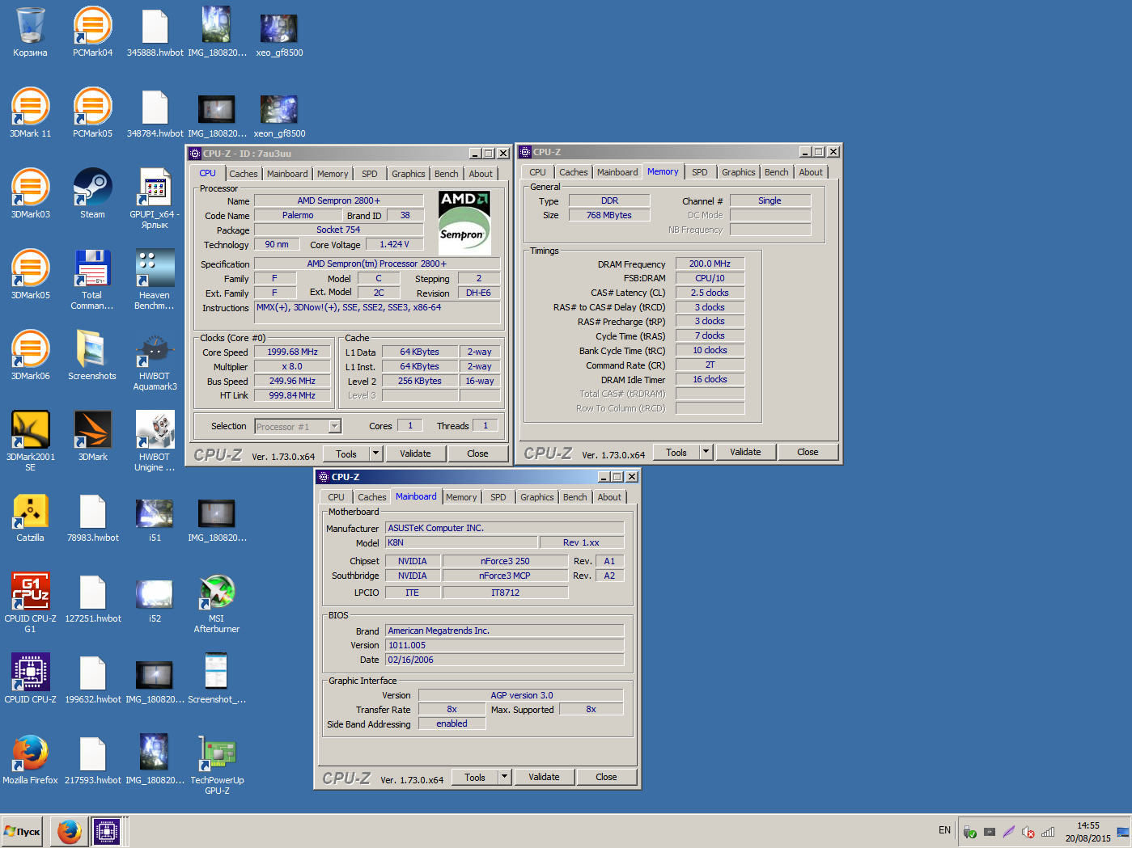Expand the Processor #1 selection dropdown
The height and width of the screenshot is (848, 1132).
click(335, 426)
